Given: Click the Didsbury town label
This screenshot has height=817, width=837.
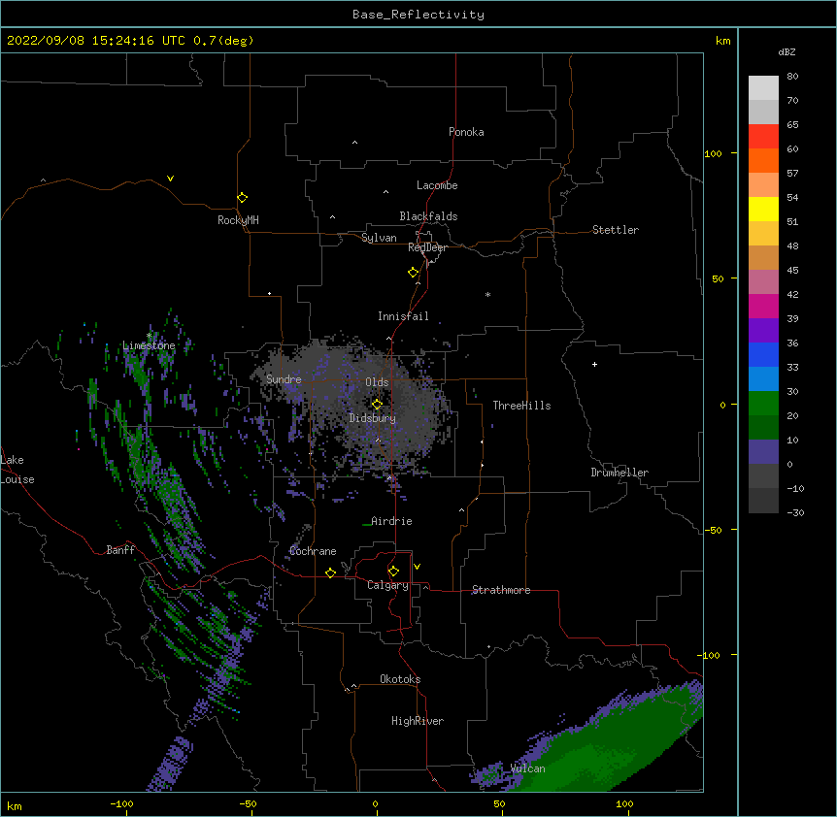Looking at the screenshot, I should point(373,418).
